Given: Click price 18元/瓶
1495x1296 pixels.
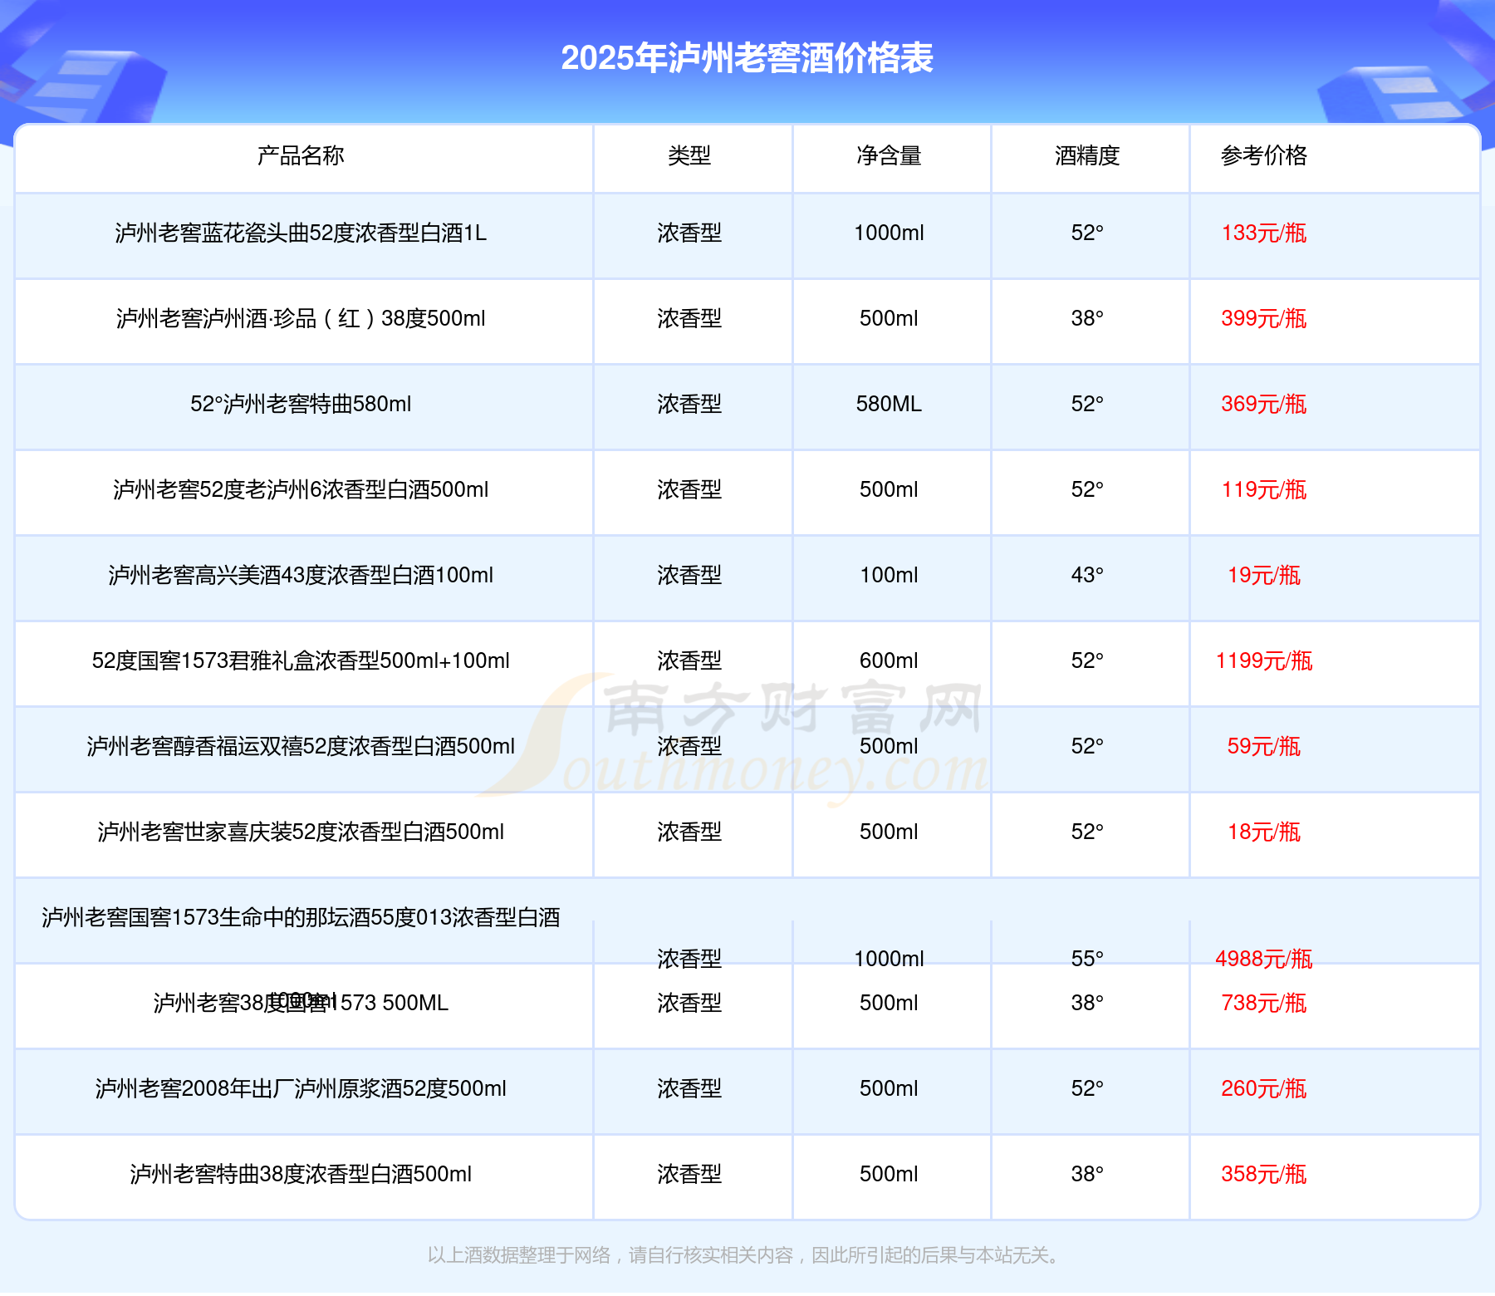Looking at the screenshot, I should coord(1264,832).
